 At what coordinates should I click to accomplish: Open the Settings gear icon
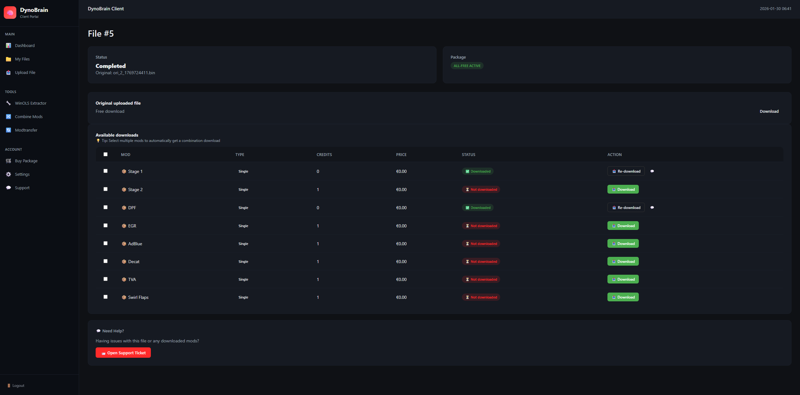pyautogui.click(x=8, y=174)
